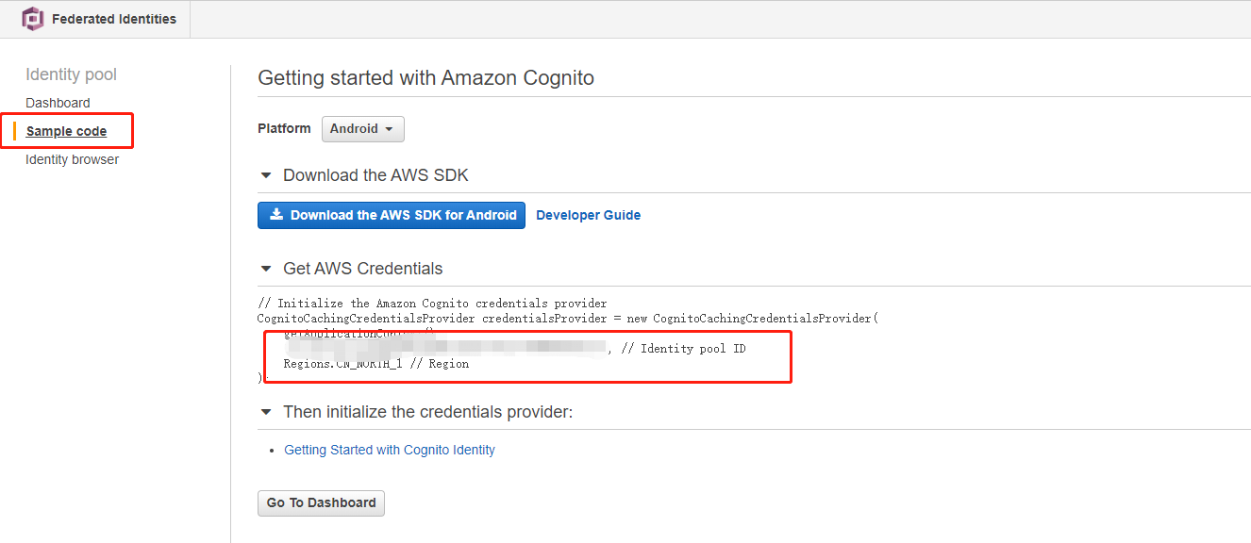Click the CognitoCachingCredentialsProvider code line

tap(568, 319)
